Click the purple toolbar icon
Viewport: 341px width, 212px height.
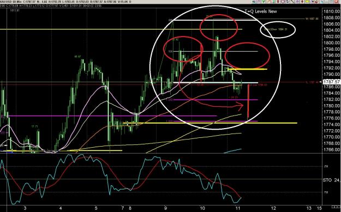click(x=298, y=2)
